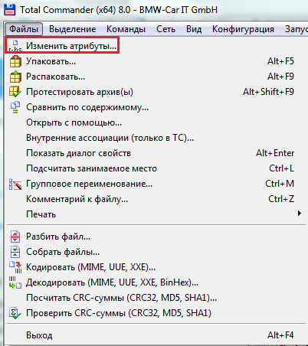Open the Команды menu

(x=126, y=29)
